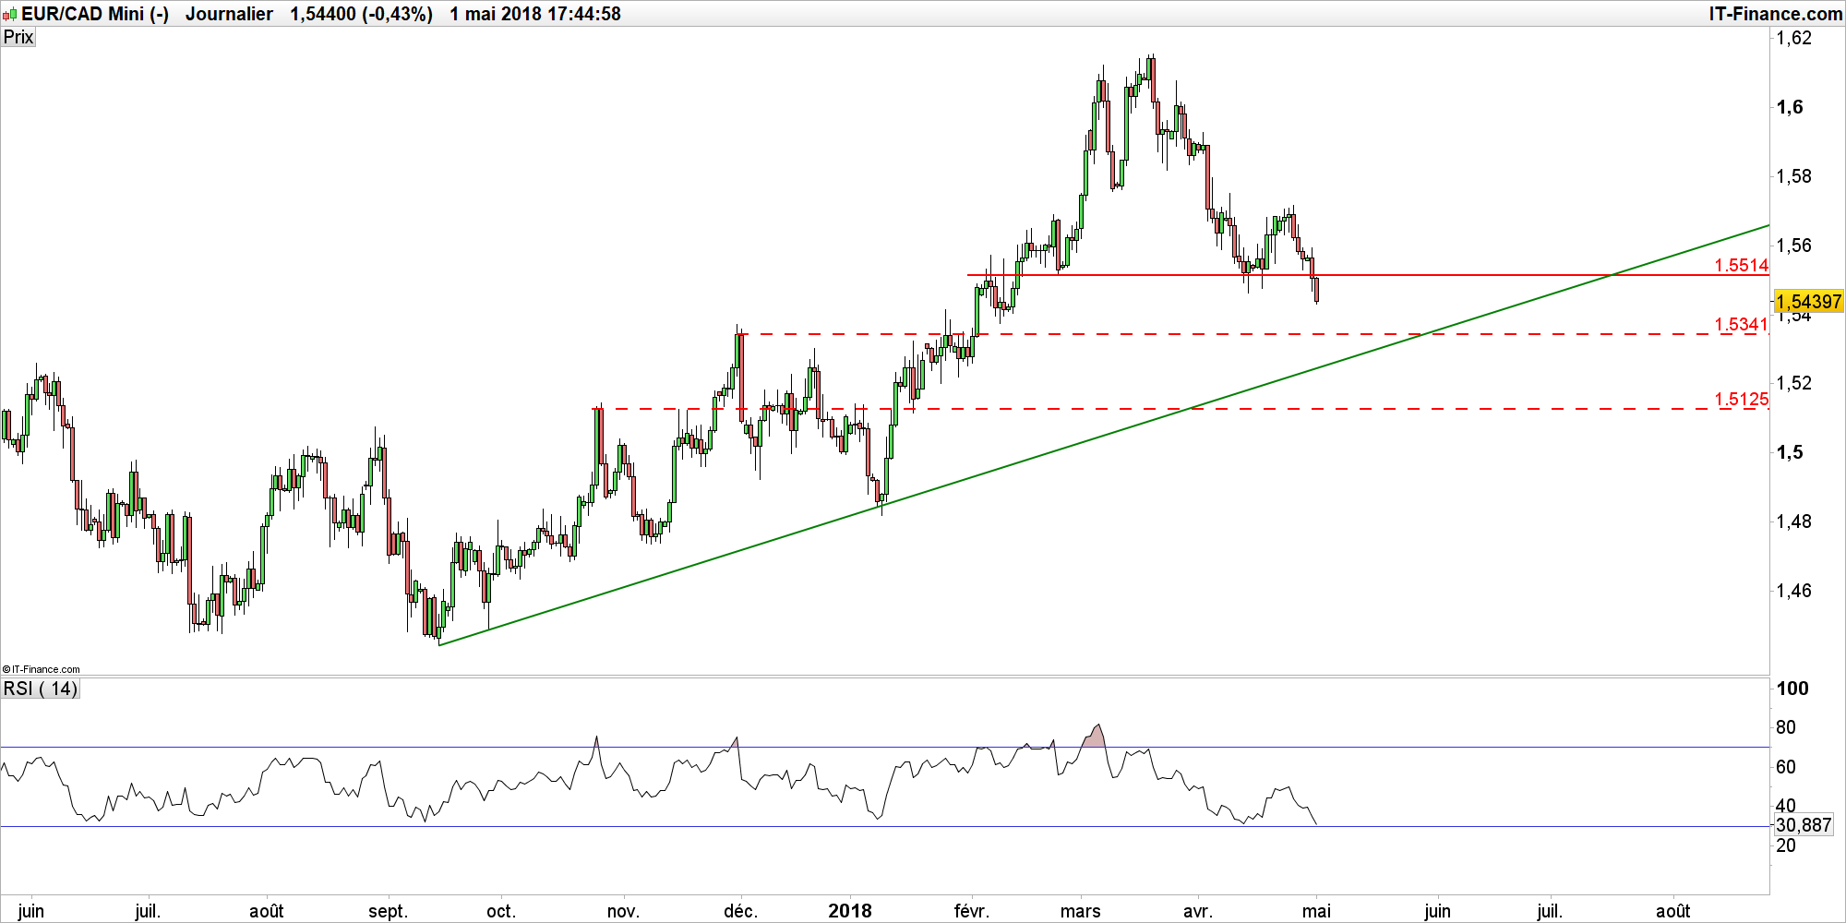
Task: Click the 30,887 RSI value tag
Action: tap(1804, 825)
